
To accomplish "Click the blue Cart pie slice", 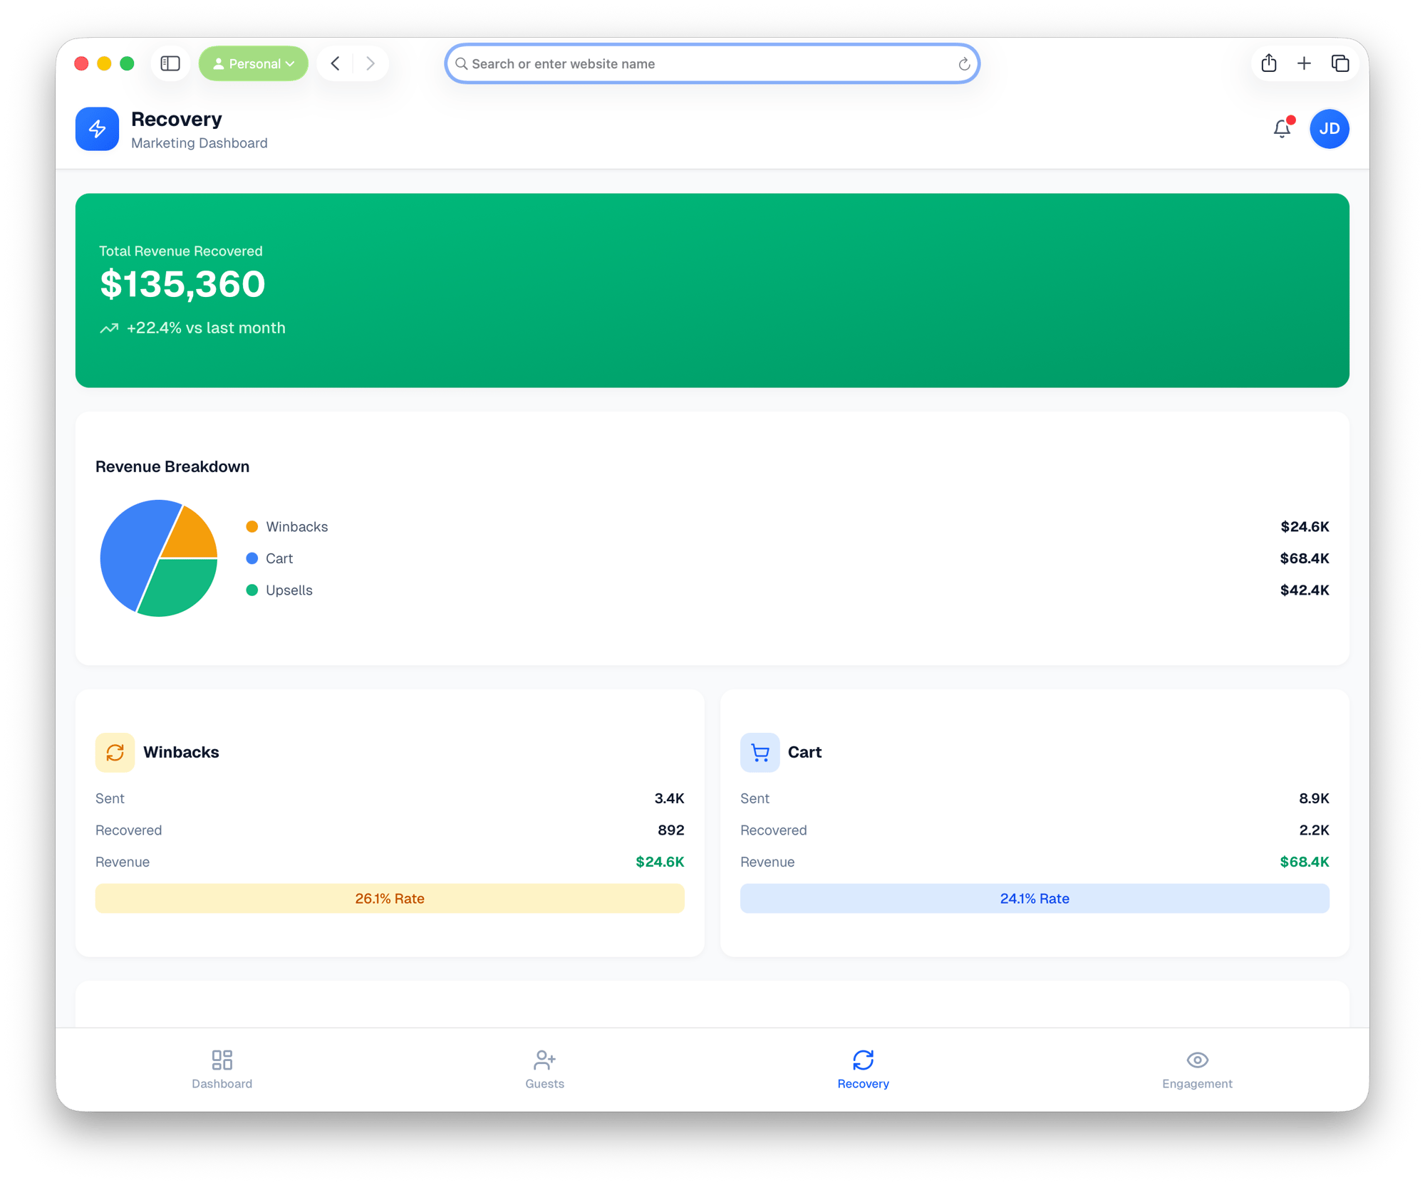I will click(x=128, y=555).
